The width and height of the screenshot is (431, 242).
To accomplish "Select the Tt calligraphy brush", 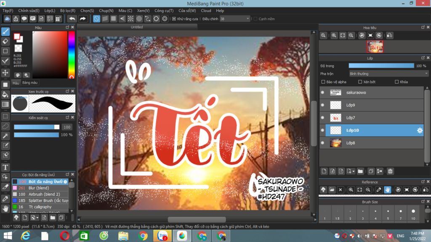I will tap(40, 207).
